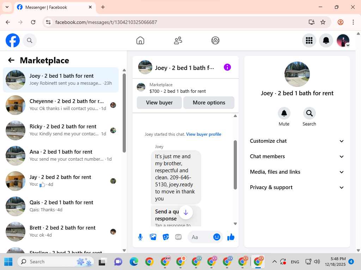The height and width of the screenshot is (270, 361).
Task: Click Mute bell button in chat details
Action: [284, 113]
